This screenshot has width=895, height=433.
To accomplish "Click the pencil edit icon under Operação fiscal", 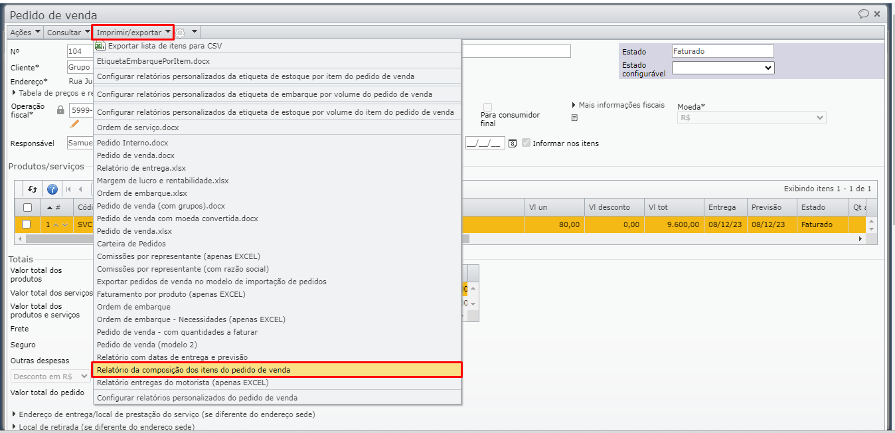I will click(75, 124).
